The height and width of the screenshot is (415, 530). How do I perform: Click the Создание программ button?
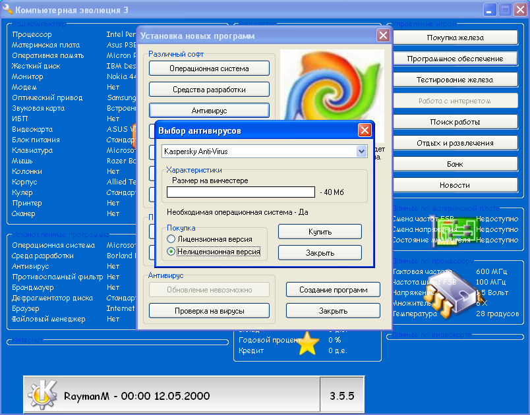(x=333, y=290)
